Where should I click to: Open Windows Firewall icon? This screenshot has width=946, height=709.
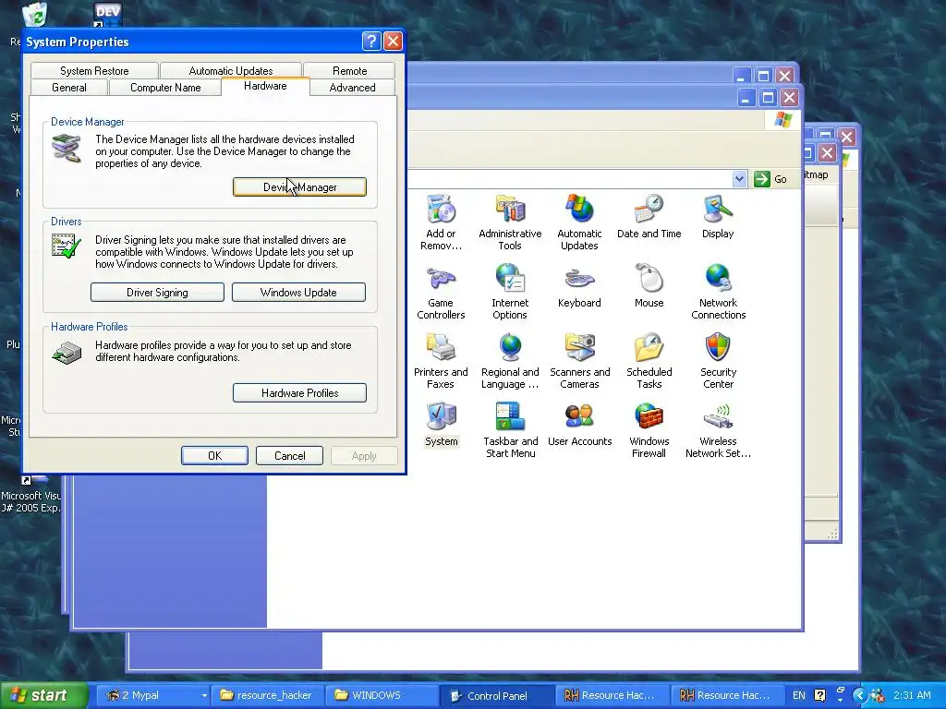(649, 429)
